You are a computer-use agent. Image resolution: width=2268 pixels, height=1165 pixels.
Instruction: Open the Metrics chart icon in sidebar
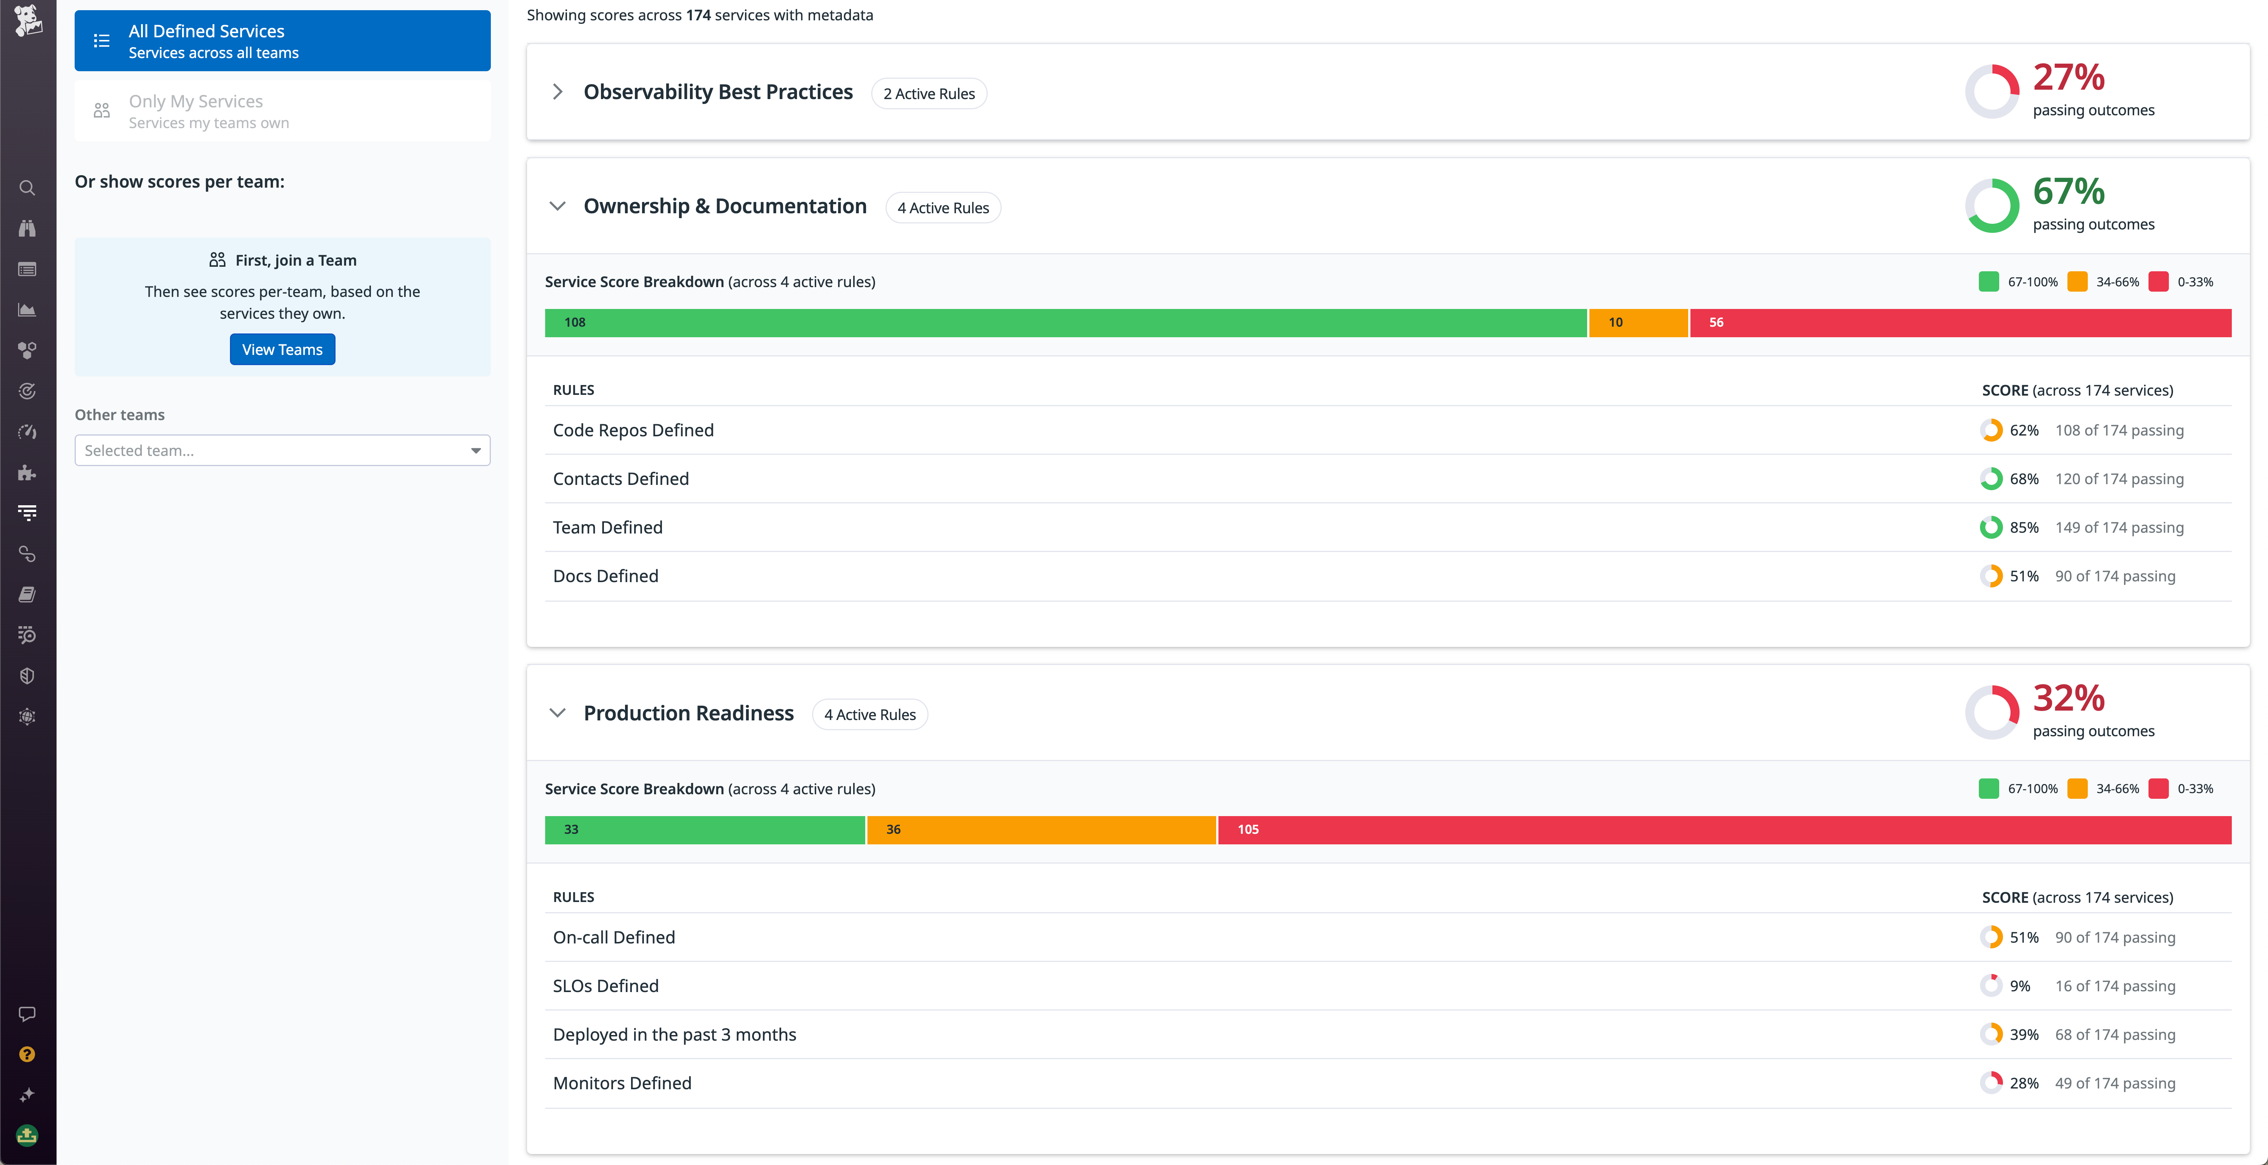[x=26, y=310]
